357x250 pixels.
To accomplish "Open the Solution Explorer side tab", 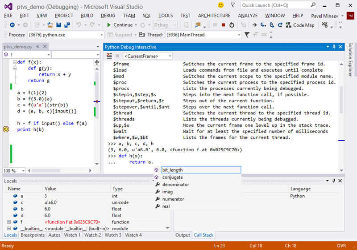I will [350, 60].
